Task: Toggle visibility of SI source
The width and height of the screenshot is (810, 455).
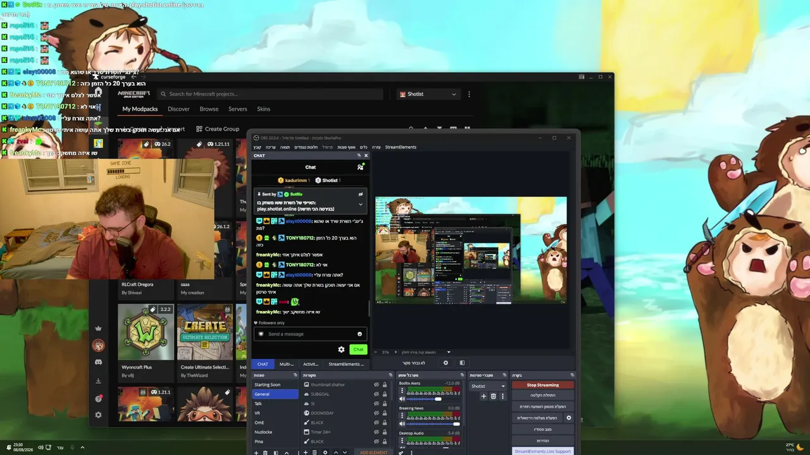Action: 376,404
